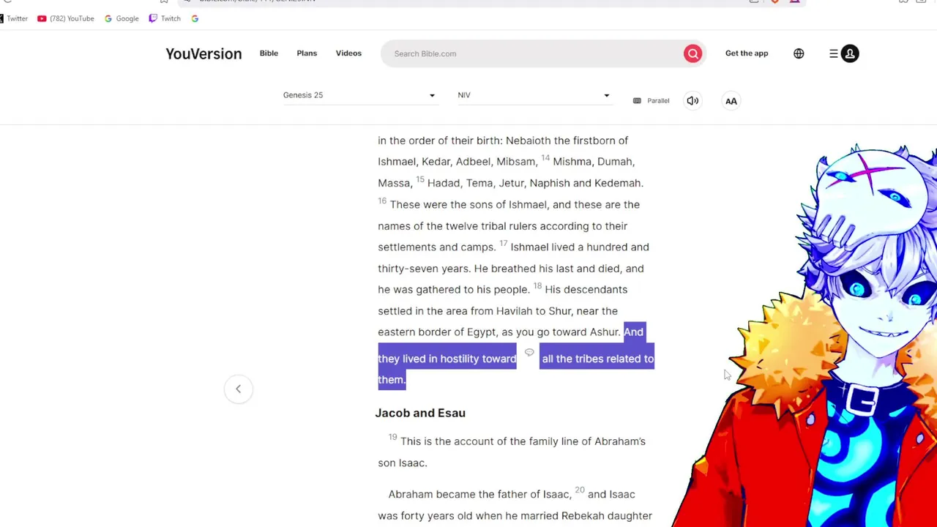Image resolution: width=937 pixels, height=527 pixels.
Task: Click verse 17 'Ishmael lived a hundred'
Action: point(569,247)
